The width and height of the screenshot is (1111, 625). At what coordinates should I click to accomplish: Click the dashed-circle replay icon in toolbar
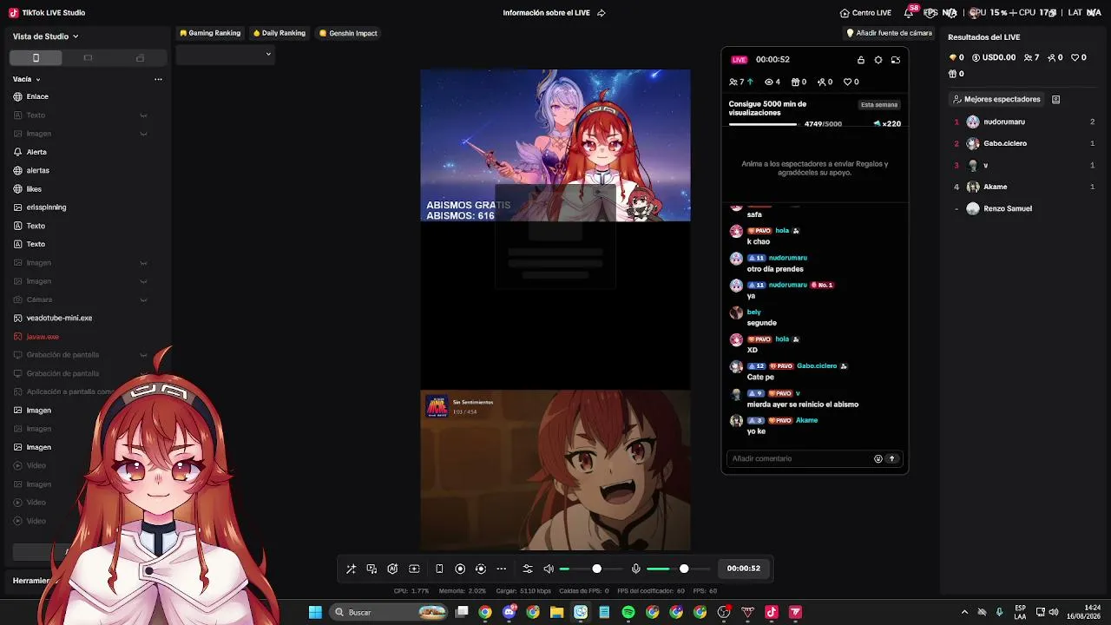coord(481,569)
